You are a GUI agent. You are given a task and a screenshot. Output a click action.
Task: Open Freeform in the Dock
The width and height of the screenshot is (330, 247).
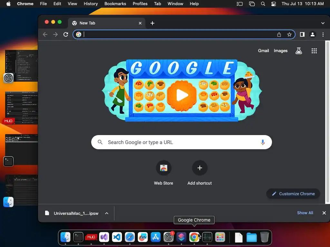click(143, 237)
